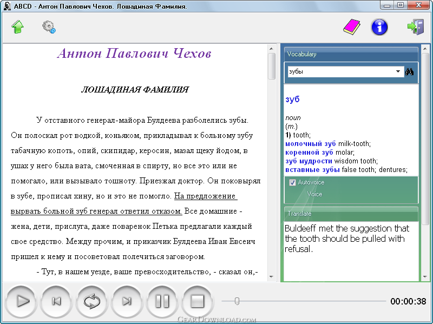Show info with the blue info icon

click(x=379, y=27)
